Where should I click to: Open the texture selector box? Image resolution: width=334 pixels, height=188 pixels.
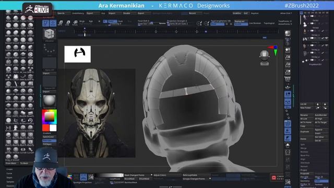tap(50, 81)
